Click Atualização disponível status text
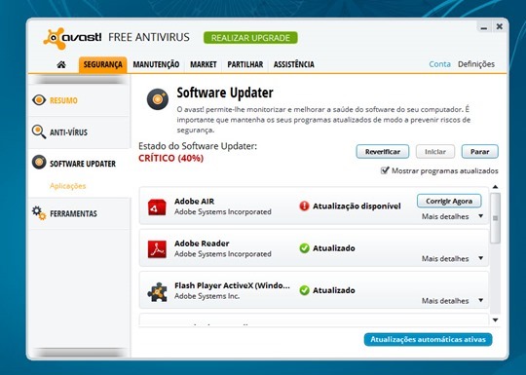526x375 pixels. (x=357, y=206)
